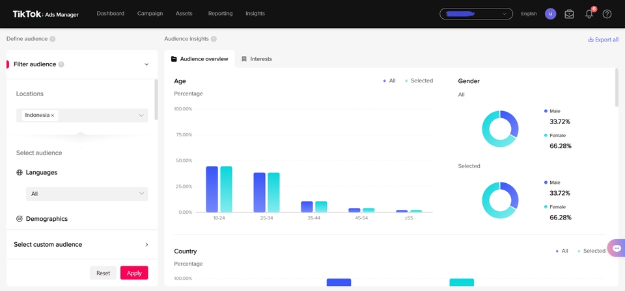
Task: Open the chat support bubble
Action: coord(617,249)
